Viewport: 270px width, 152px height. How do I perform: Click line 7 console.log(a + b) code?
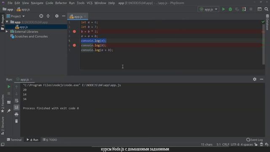coord(97,50)
